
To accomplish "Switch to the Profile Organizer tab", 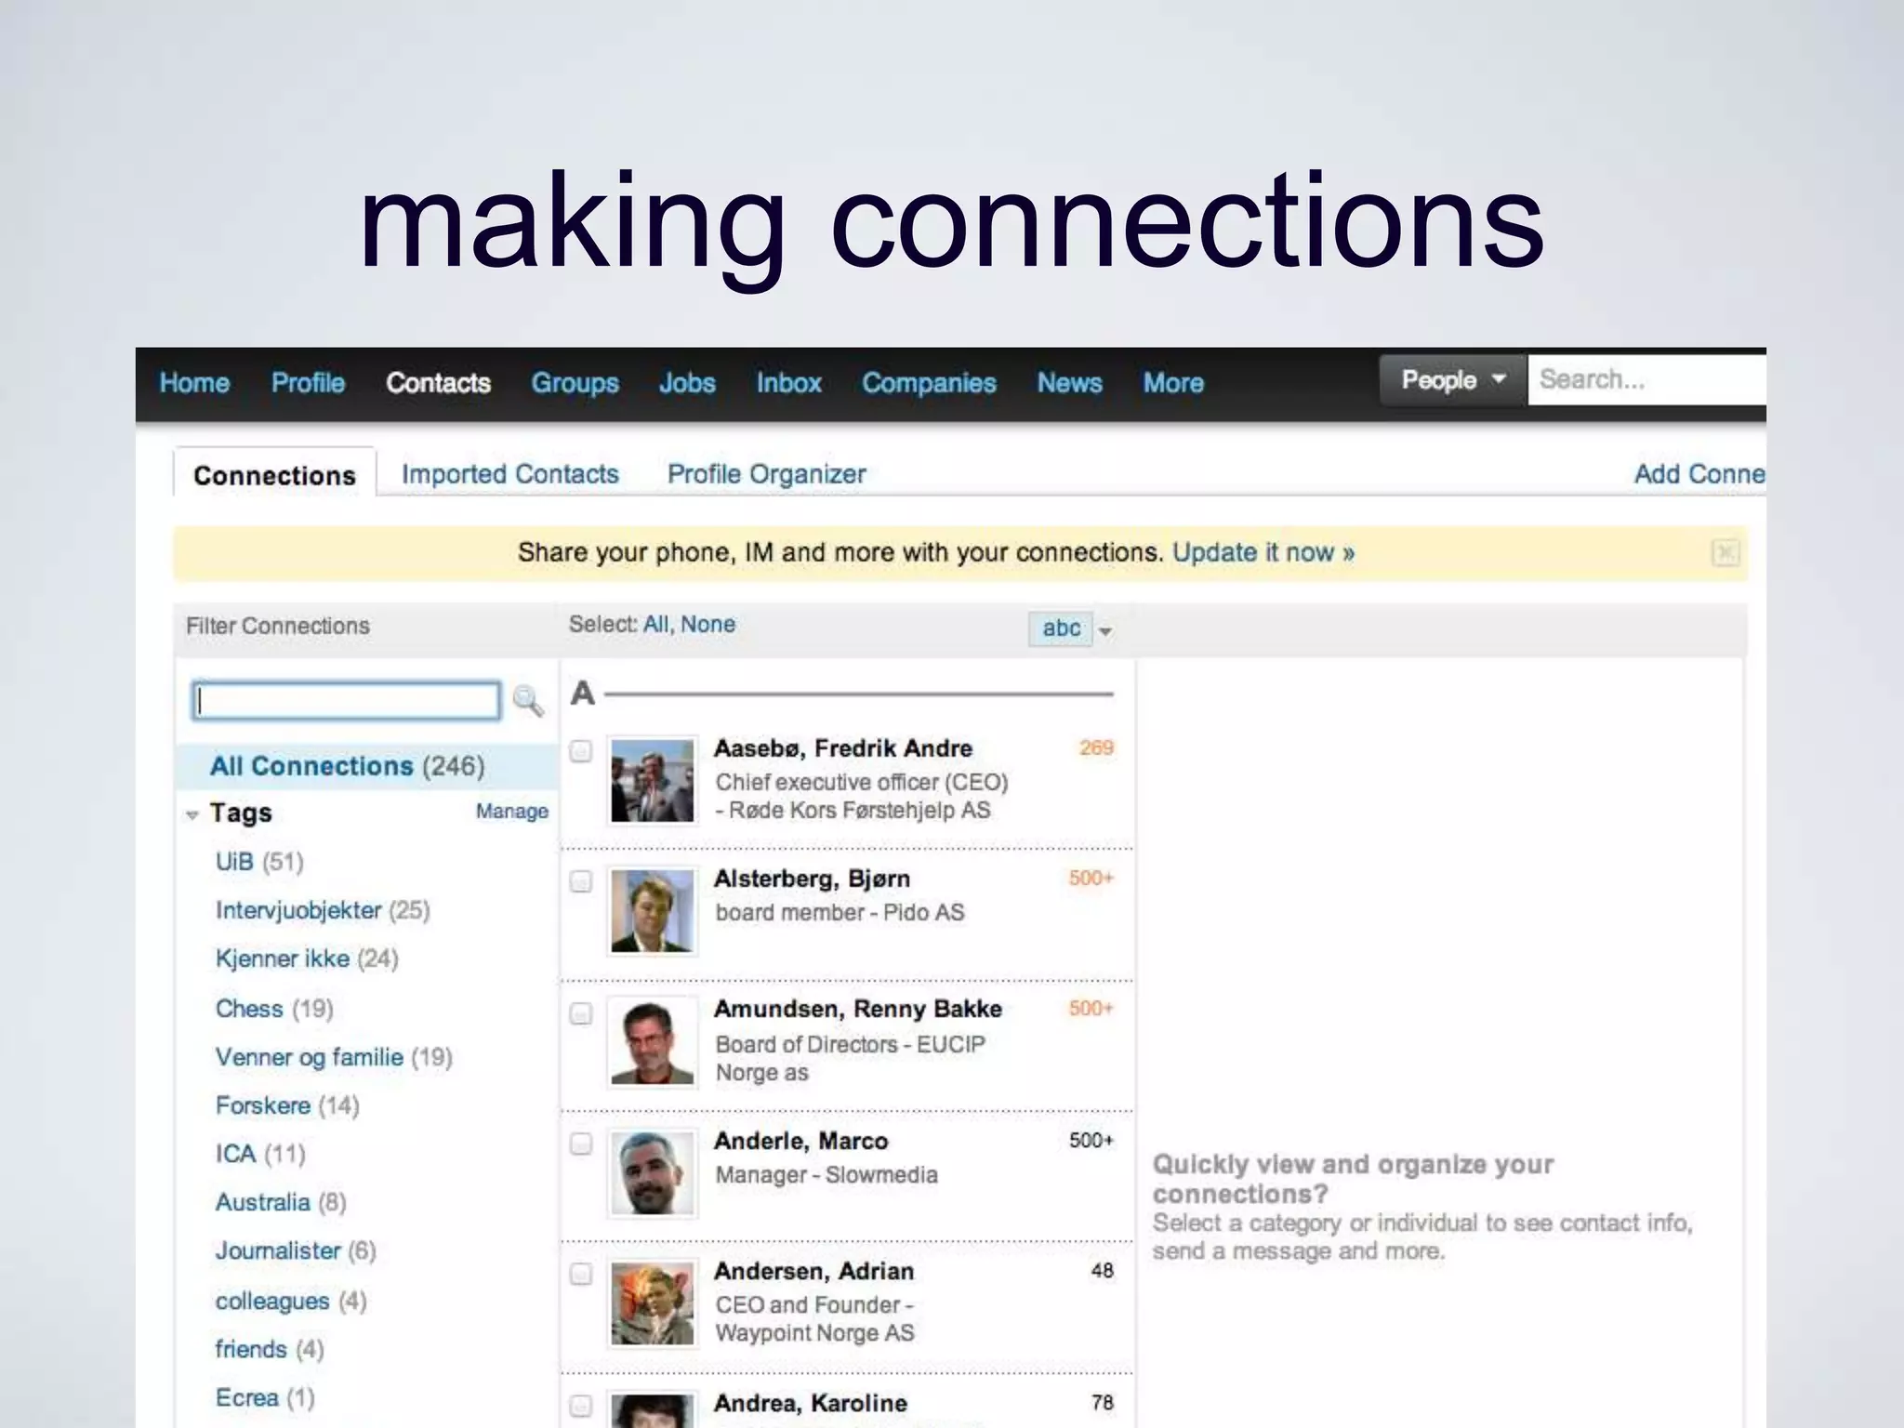I will [766, 474].
